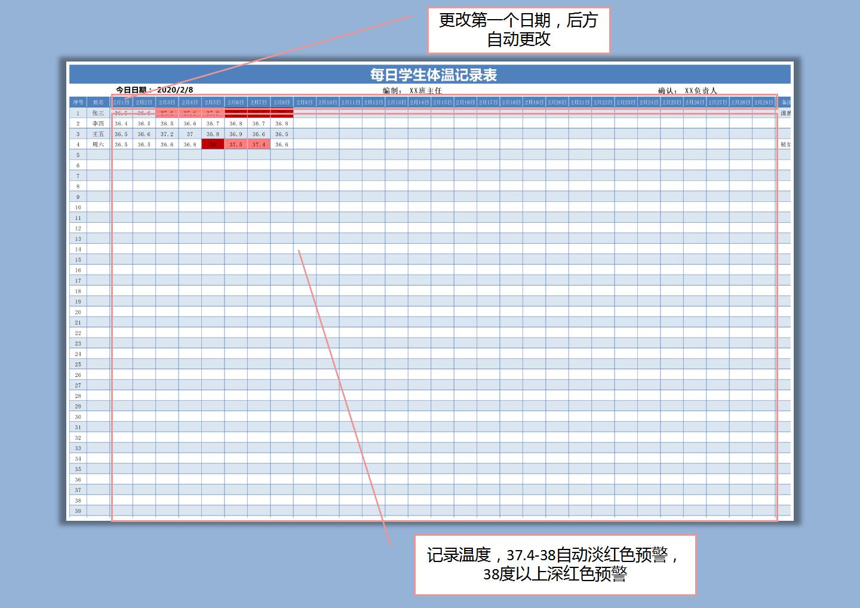Click the dark red 38 temperature cell for 周六
The width and height of the screenshot is (860, 608).
click(x=213, y=145)
